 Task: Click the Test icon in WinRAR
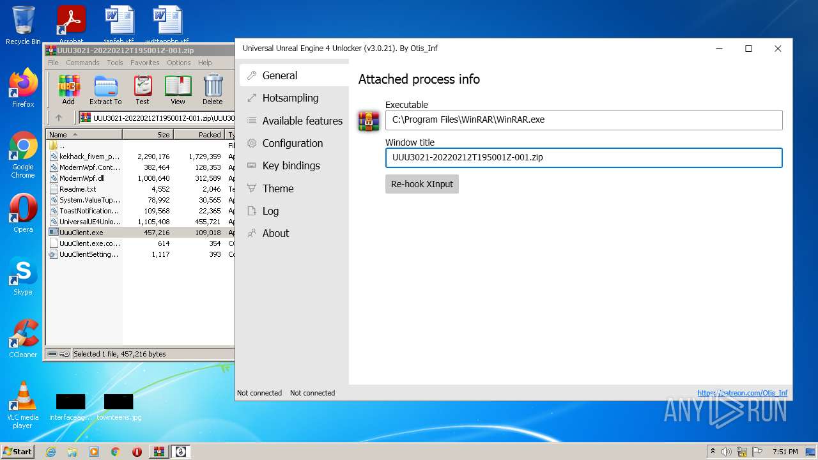pos(143,89)
